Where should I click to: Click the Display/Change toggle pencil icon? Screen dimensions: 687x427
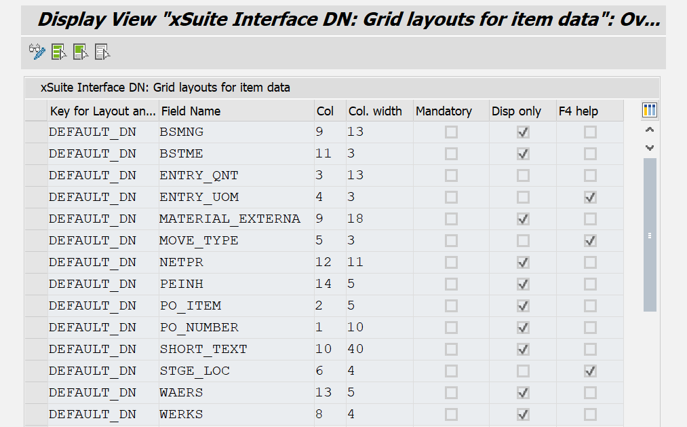(x=37, y=52)
